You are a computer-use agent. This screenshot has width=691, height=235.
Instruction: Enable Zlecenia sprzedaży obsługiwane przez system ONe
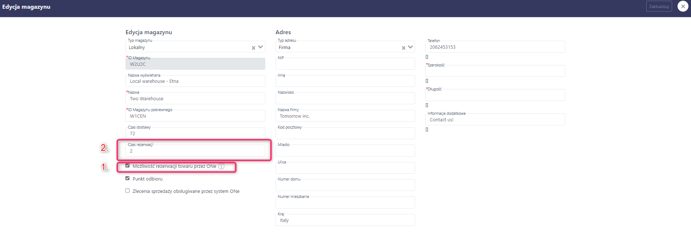pos(128,191)
